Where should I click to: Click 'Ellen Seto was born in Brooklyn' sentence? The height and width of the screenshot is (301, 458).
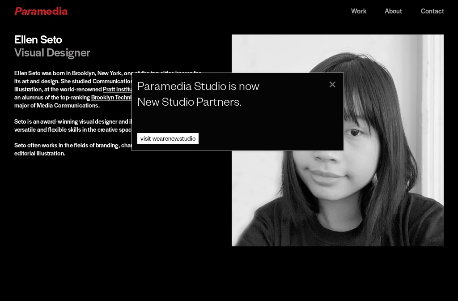tap(67, 73)
